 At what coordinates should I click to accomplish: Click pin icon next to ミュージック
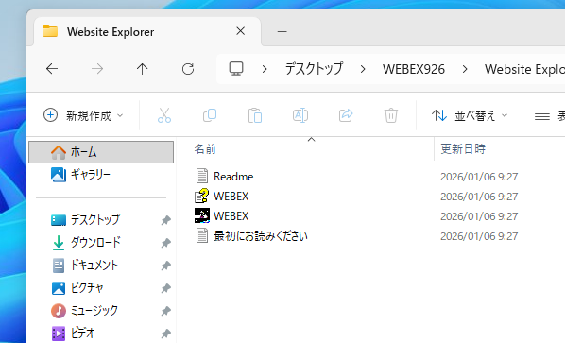click(165, 311)
